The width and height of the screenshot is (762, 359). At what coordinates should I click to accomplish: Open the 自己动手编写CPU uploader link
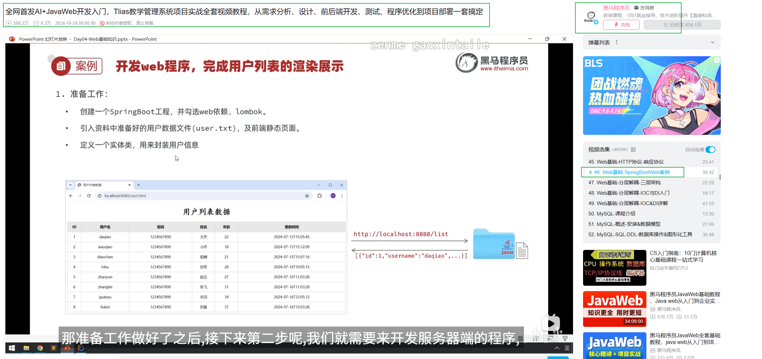(x=669, y=268)
